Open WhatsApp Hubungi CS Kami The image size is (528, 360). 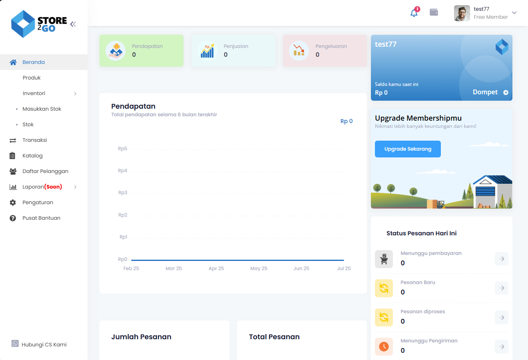39,344
